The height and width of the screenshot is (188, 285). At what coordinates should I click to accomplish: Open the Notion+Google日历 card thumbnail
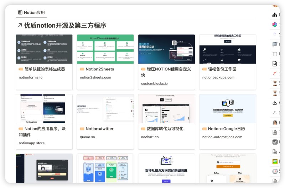point(228,109)
